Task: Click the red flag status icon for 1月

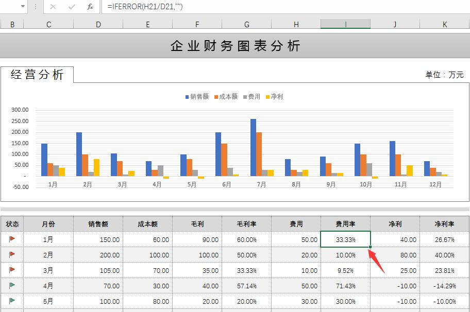Action: [x=11, y=239]
